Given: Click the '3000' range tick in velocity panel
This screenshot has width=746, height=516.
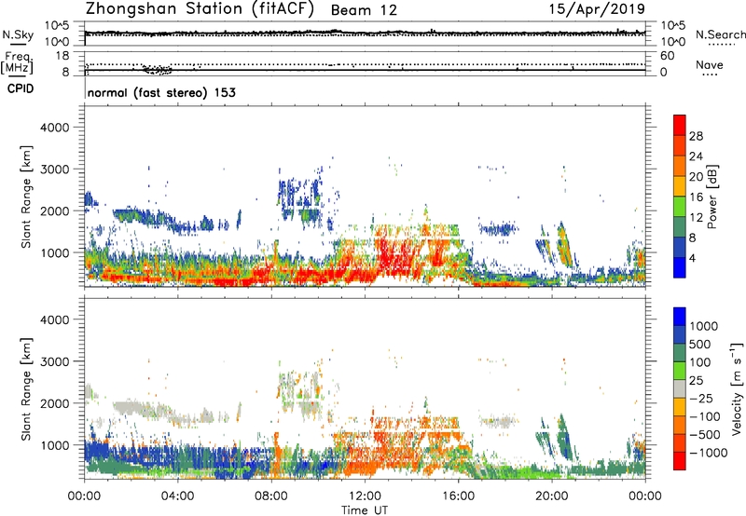Looking at the screenshot, I should tap(55, 361).
